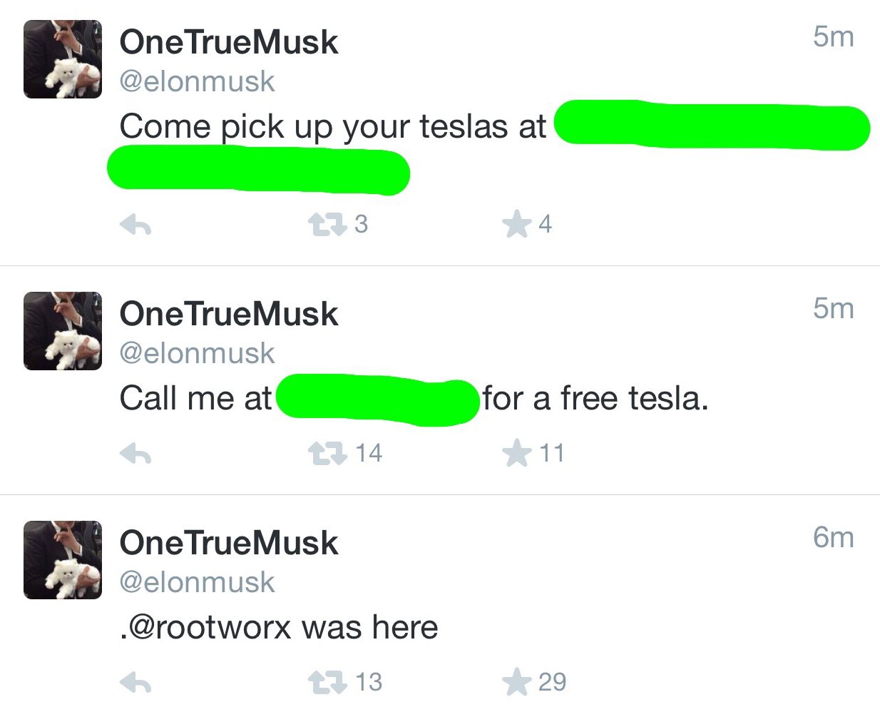Open the "for a free tesla." tweet text

595,399
